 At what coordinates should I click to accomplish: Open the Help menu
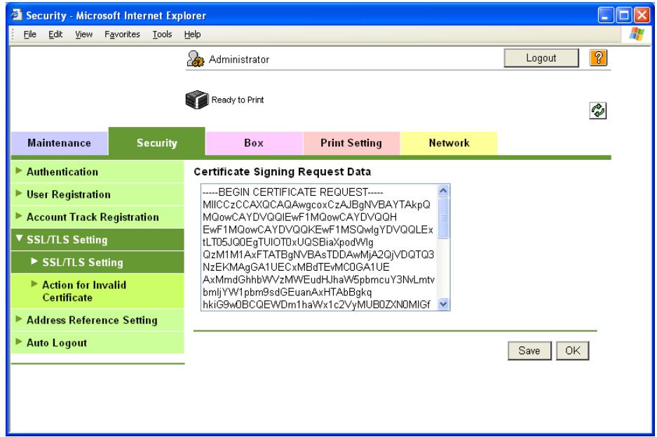point(192,34)
